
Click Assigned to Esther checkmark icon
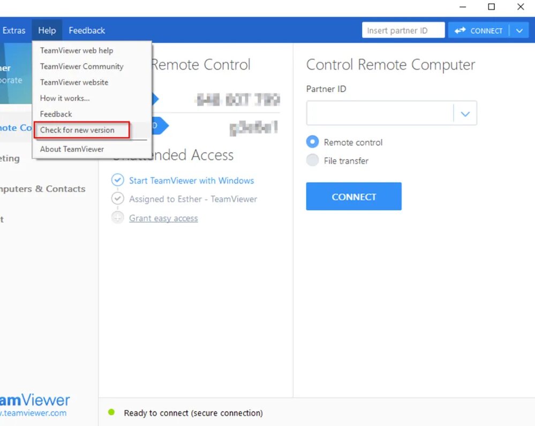pos(118,198)
